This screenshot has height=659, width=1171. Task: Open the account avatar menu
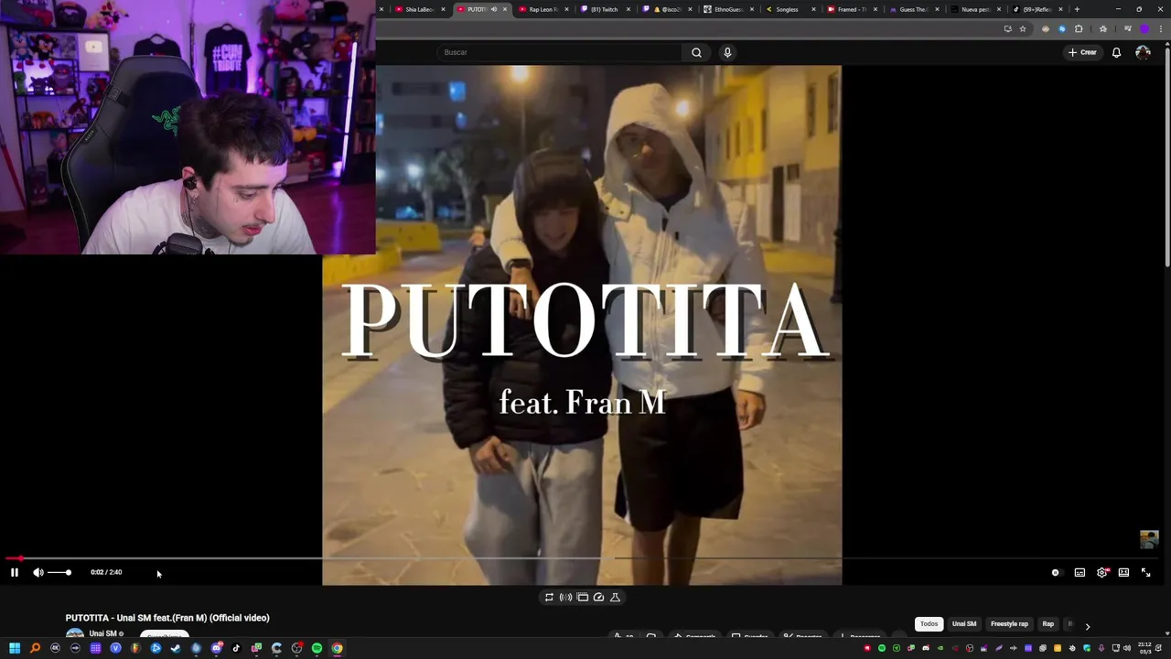(1143, 52)
